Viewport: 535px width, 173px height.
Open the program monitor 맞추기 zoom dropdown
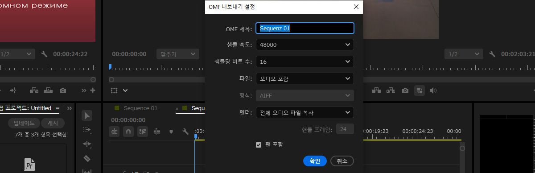pos(177,54)
